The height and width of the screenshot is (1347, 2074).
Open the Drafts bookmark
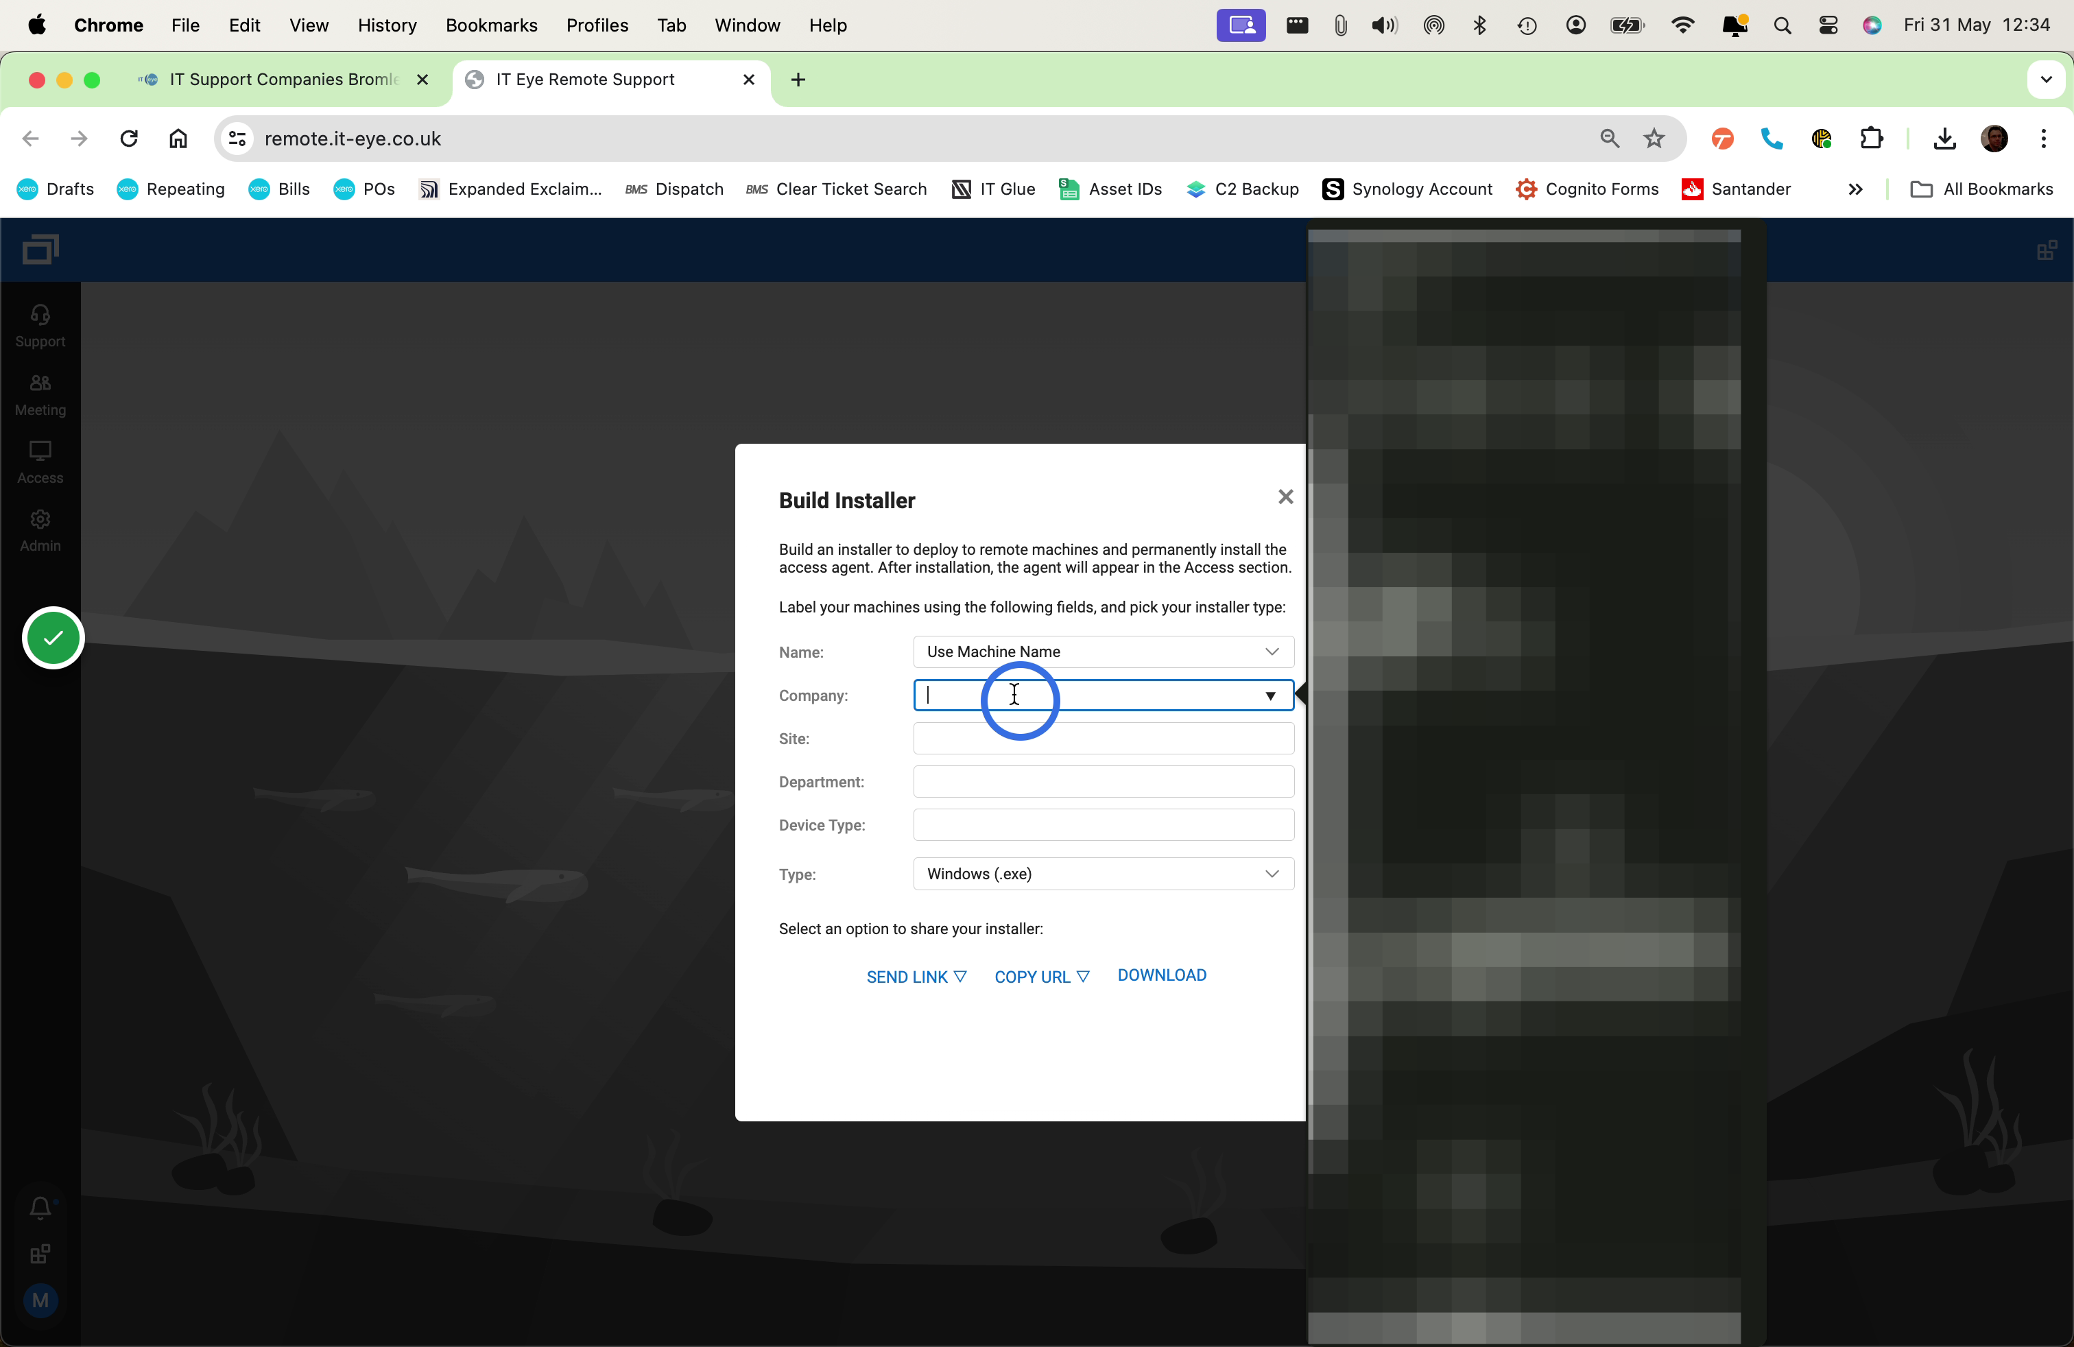point(56,189)
